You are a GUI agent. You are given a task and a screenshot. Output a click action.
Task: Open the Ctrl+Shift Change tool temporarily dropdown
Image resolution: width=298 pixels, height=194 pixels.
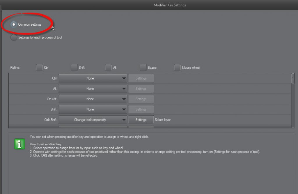point(93,120)
